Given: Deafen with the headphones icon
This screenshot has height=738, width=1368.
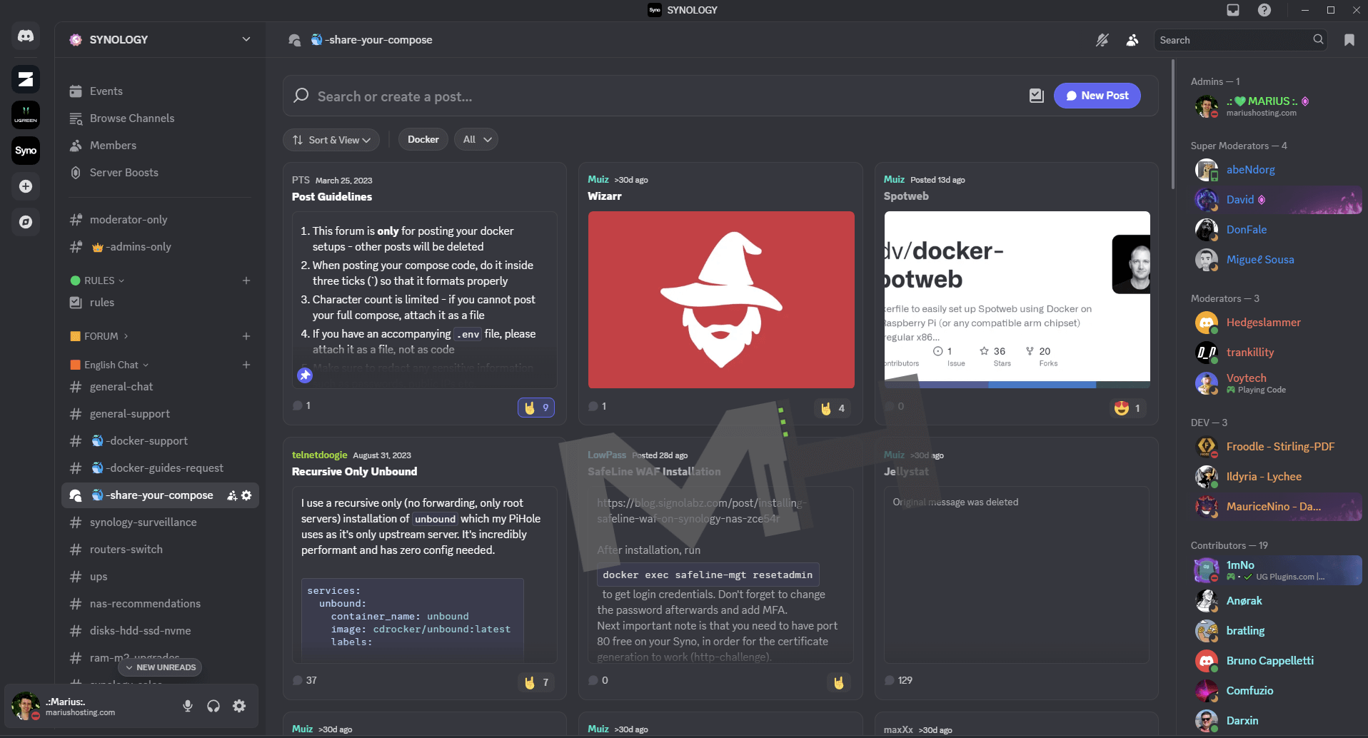Looking at the screenshot, I should (213, 706).
